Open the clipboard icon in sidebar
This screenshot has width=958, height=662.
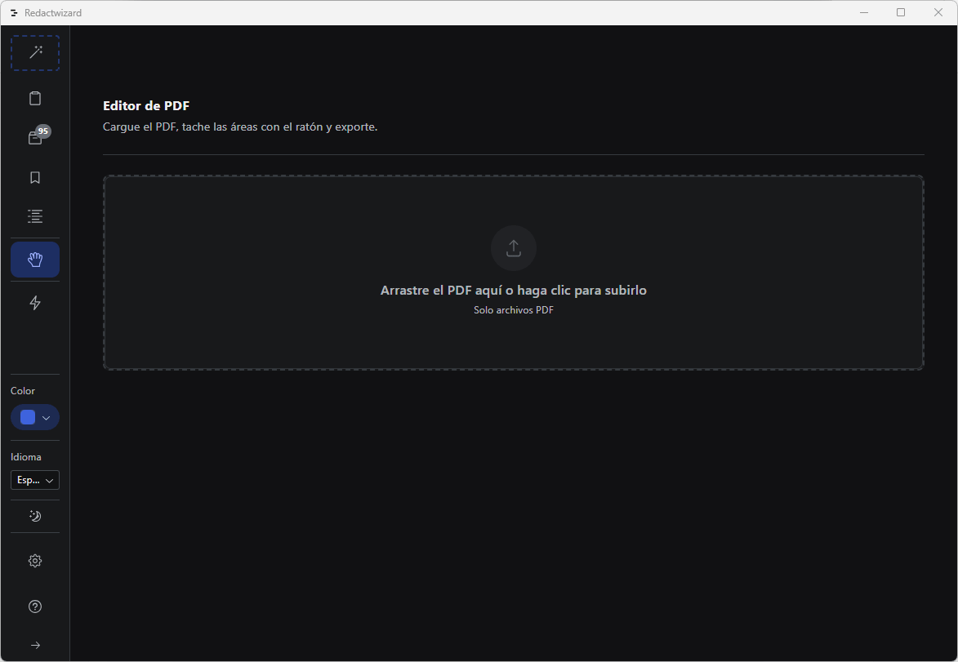point(35,98)
